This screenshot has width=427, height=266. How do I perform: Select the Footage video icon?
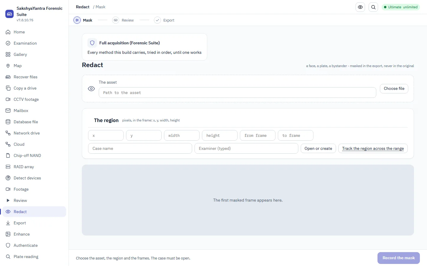click(x=8, y=189)
